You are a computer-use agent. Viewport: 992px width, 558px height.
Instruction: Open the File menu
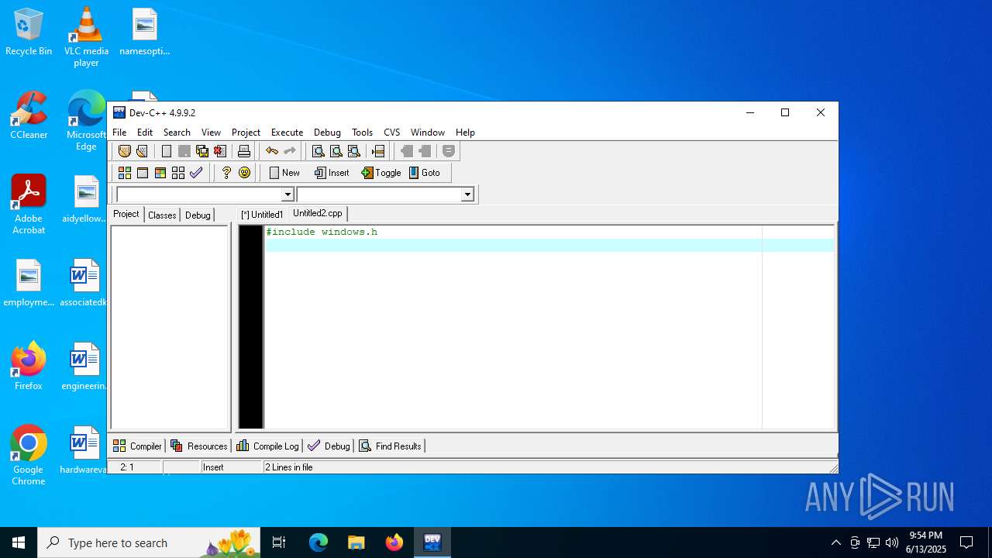click(x=119, y=133)
